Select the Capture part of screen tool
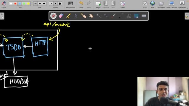The width and height of the screenshot is (189, 106). (136, 16)
